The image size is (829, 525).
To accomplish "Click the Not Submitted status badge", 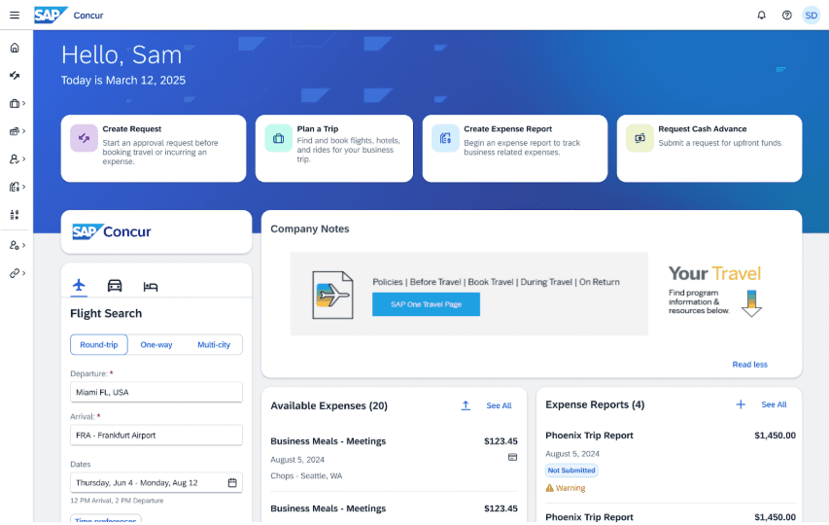I will coord(571,470).
